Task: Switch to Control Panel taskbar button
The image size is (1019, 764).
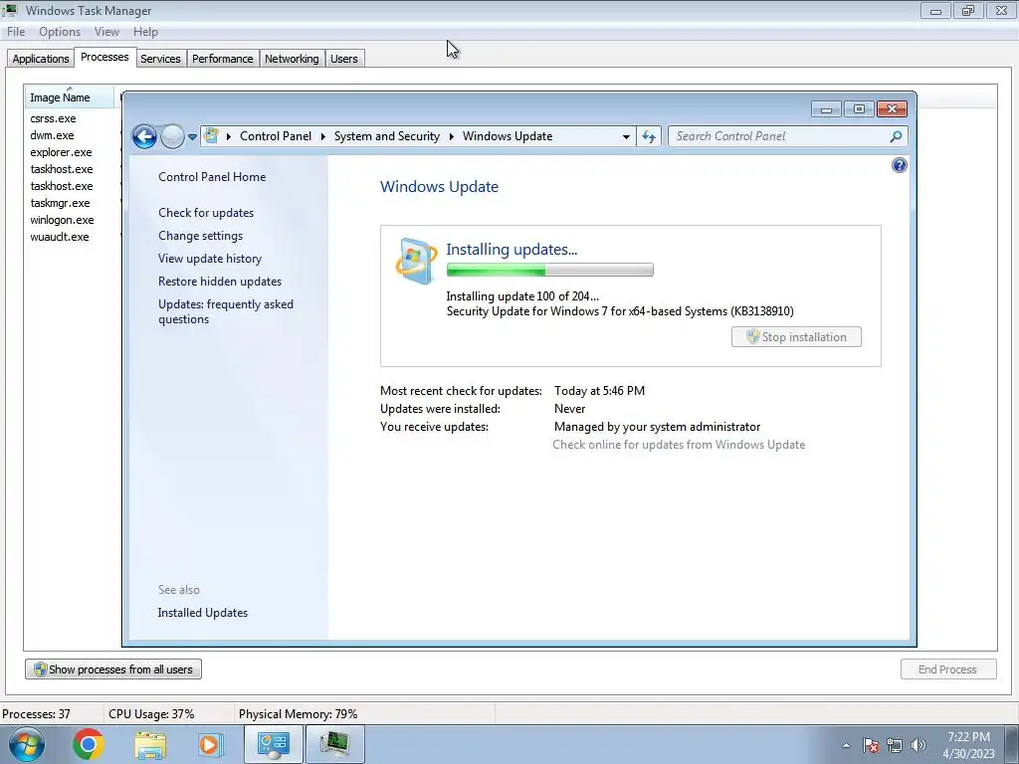Action: pyautogui.click(x=273, y=744)
